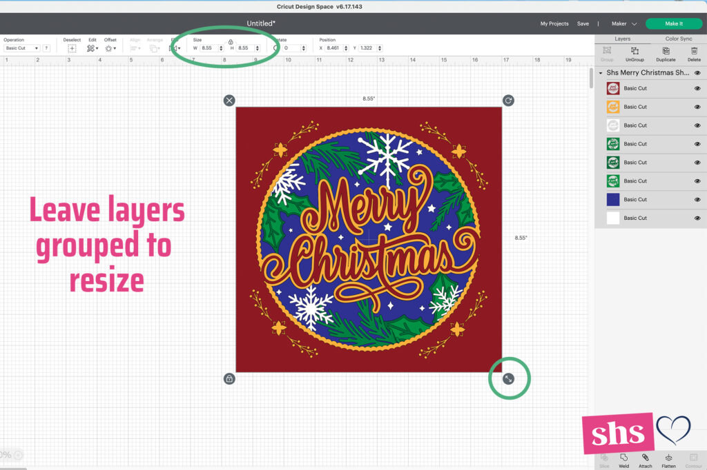Open the Maker machine selection dropdown

tap(624, 23)
